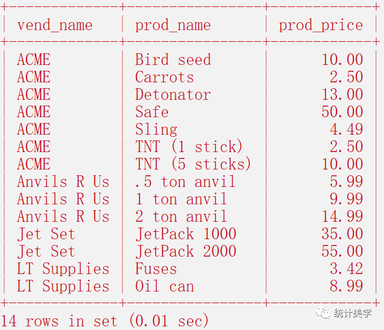Select the Sling product cell
The width and height of the screenshot is (384, 330).
(156, 129)
